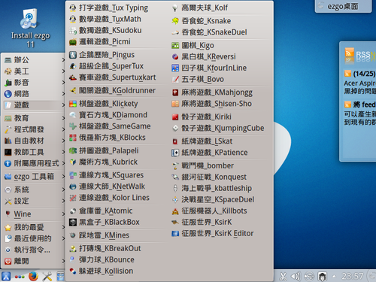Click the Kigo board icon

coord(175,46)
